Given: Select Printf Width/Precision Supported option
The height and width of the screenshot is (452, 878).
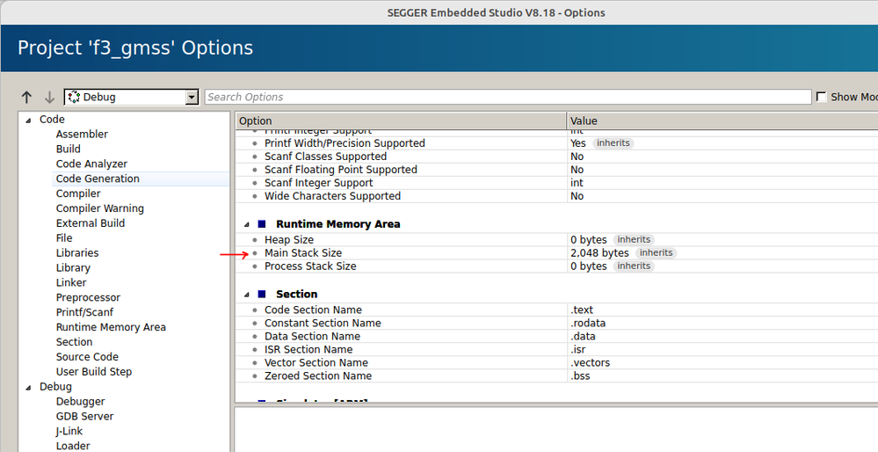Looking at the screenshot, I should [345, 143].
